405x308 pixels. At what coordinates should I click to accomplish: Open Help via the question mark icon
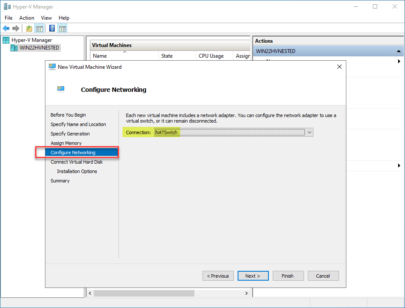click(x=52, y=28)
